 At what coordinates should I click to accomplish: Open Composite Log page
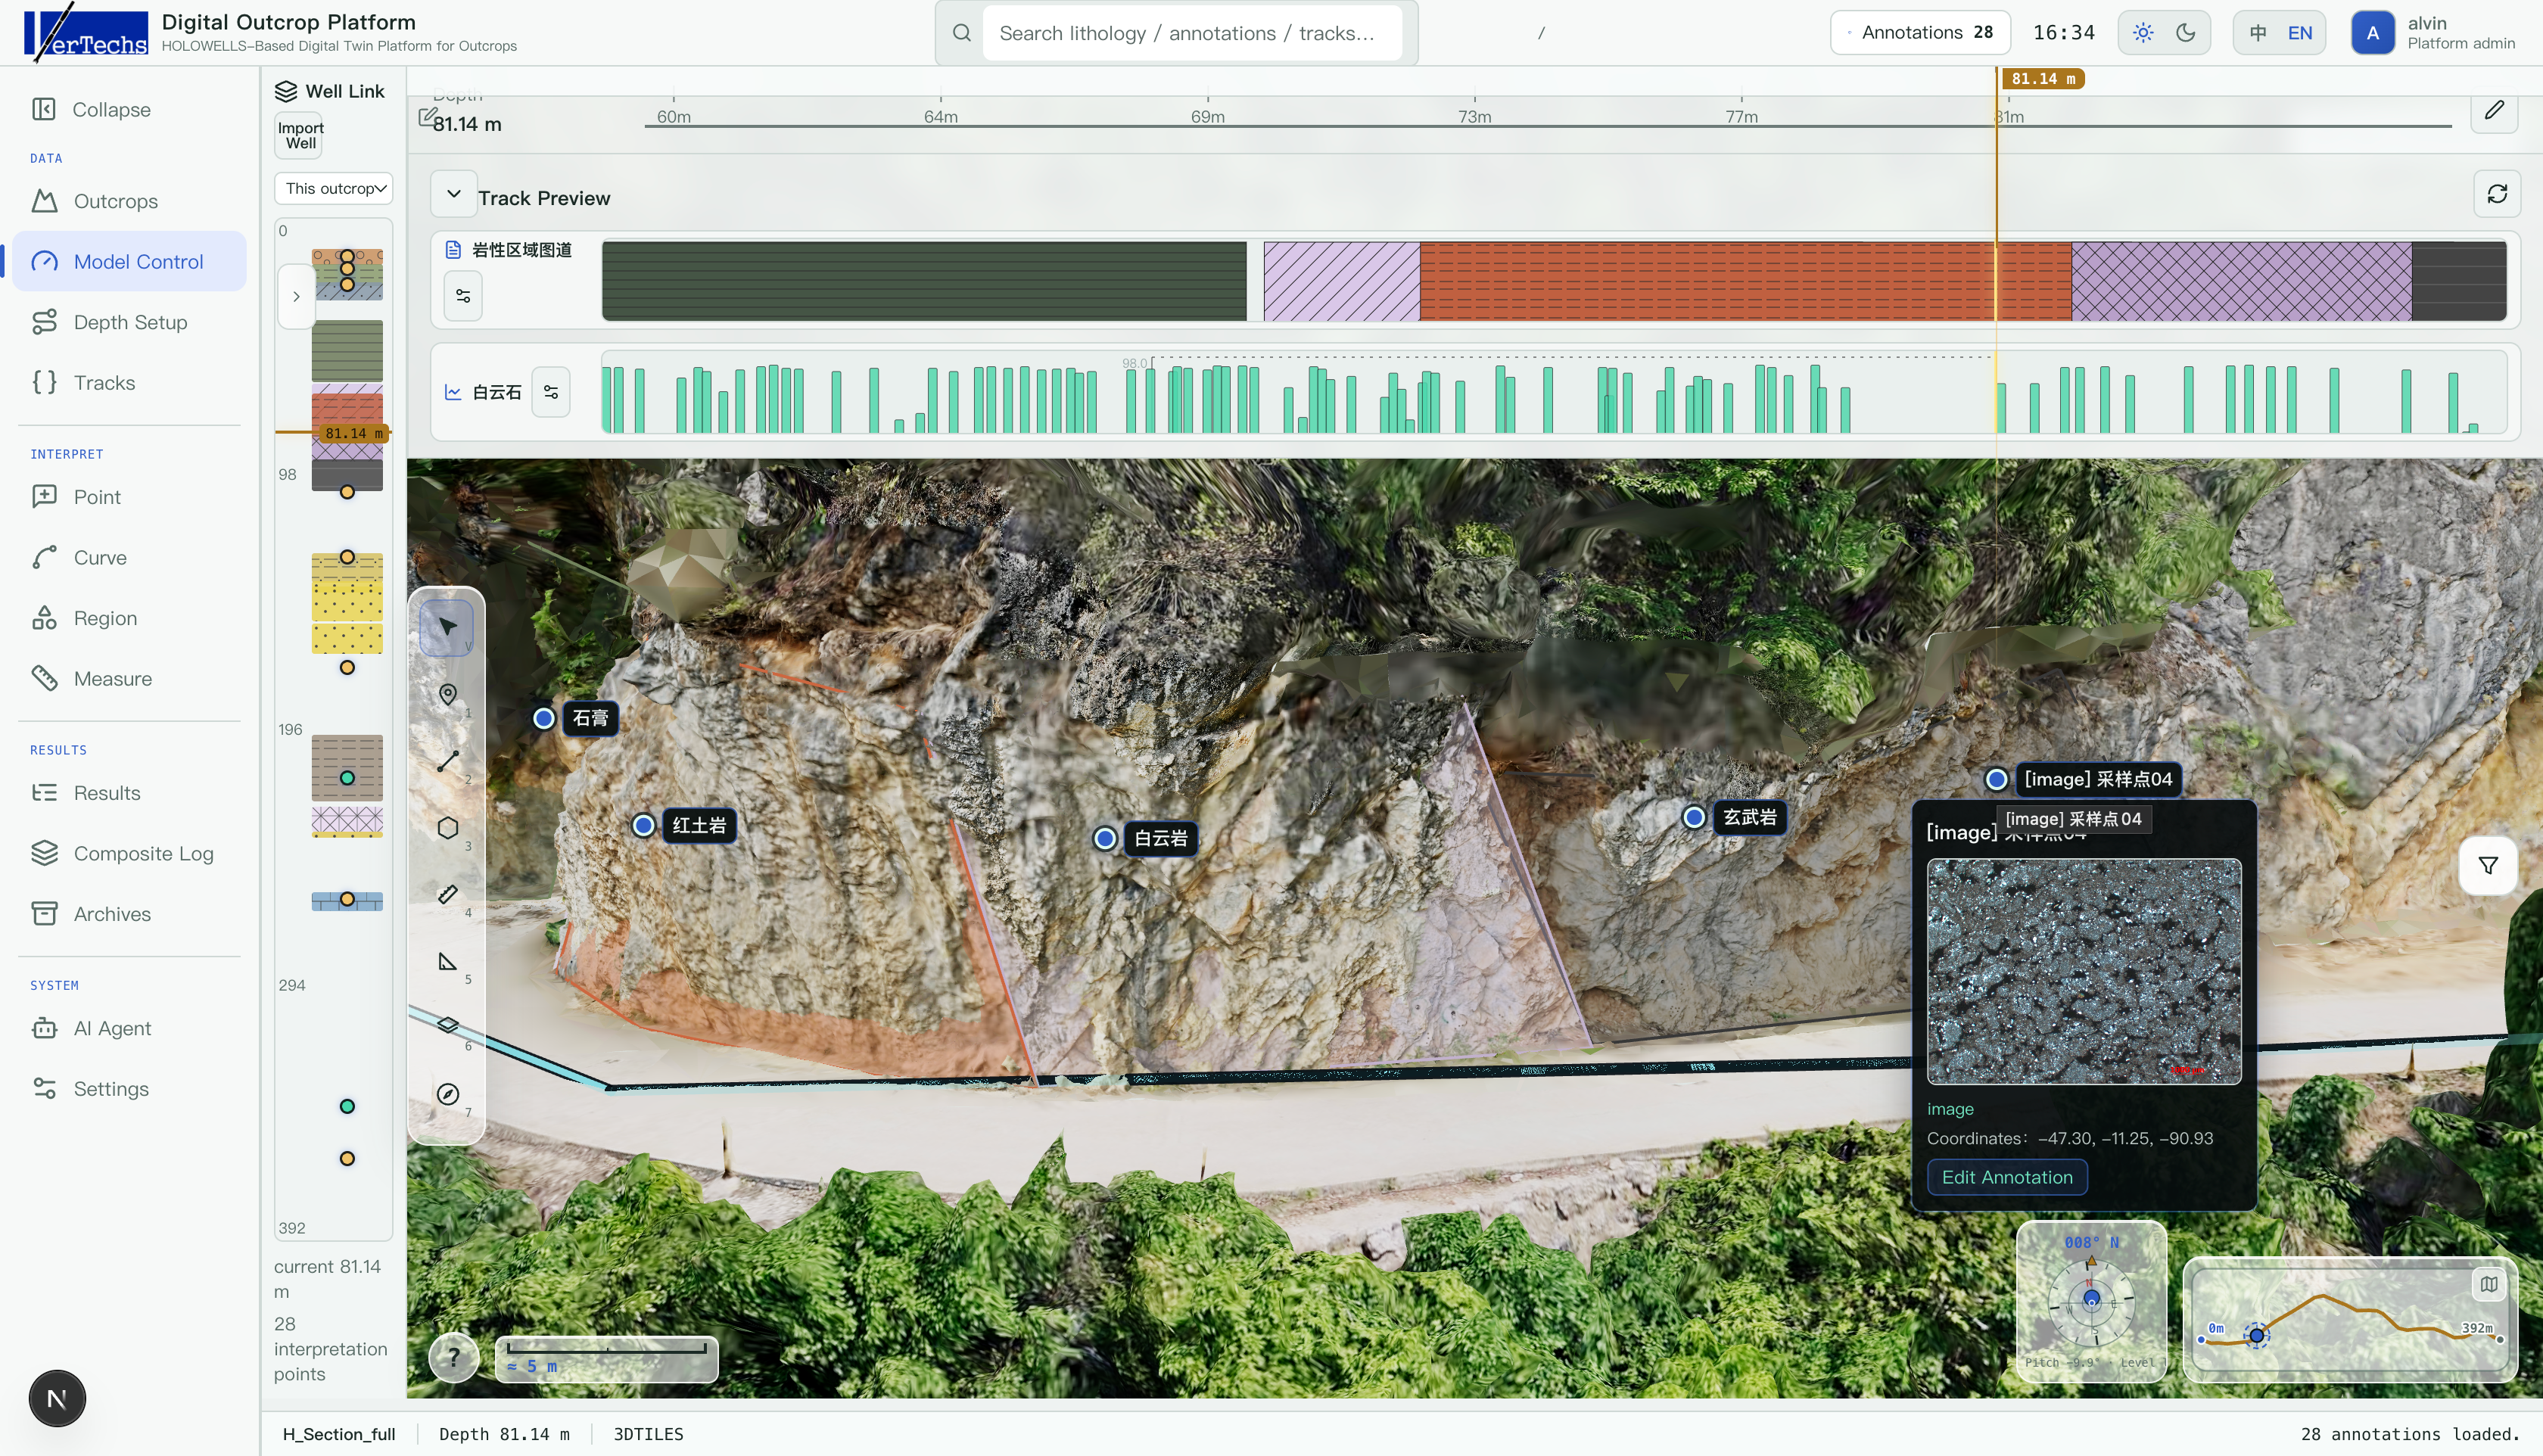coord(128,853)
